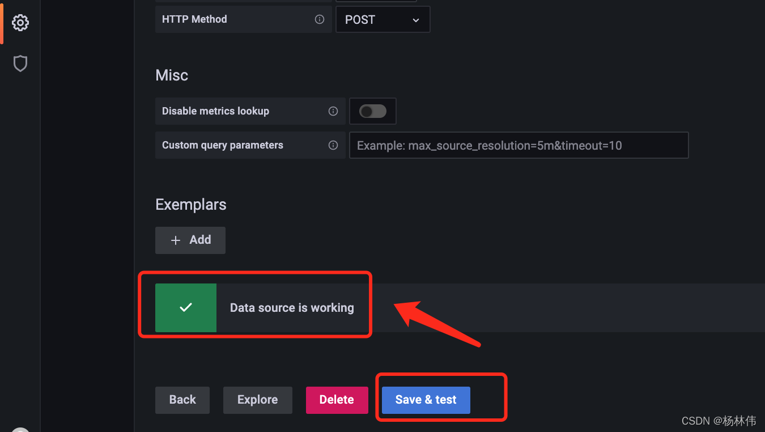This screenshot has height=432, width=765.
Task: Show info tooltip for HTTP Method
Action: [320, 19]
